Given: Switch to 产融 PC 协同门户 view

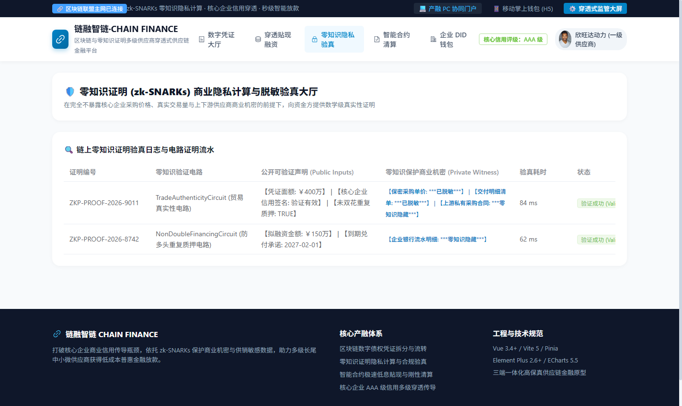Looking at the screenshot, I should coord(448,9).
